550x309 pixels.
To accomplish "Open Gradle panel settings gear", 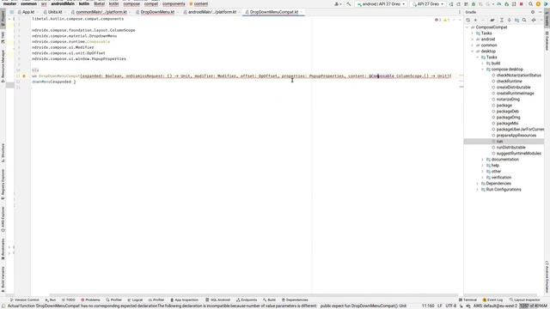I will pyautogui.click(x=533, y=12).
